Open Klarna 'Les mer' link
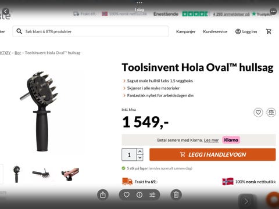 211,140
